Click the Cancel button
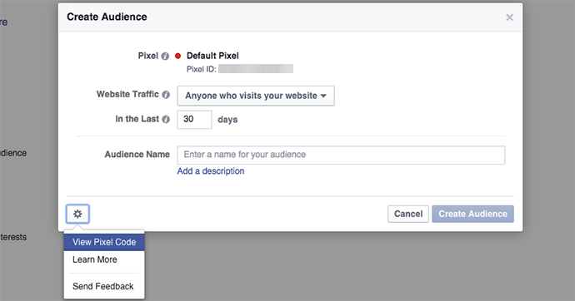 point(408,214)
